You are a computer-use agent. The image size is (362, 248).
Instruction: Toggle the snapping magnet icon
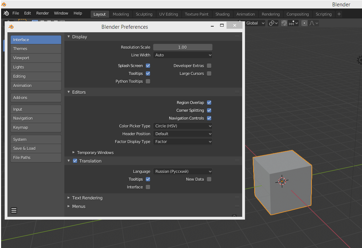(284, 23)
